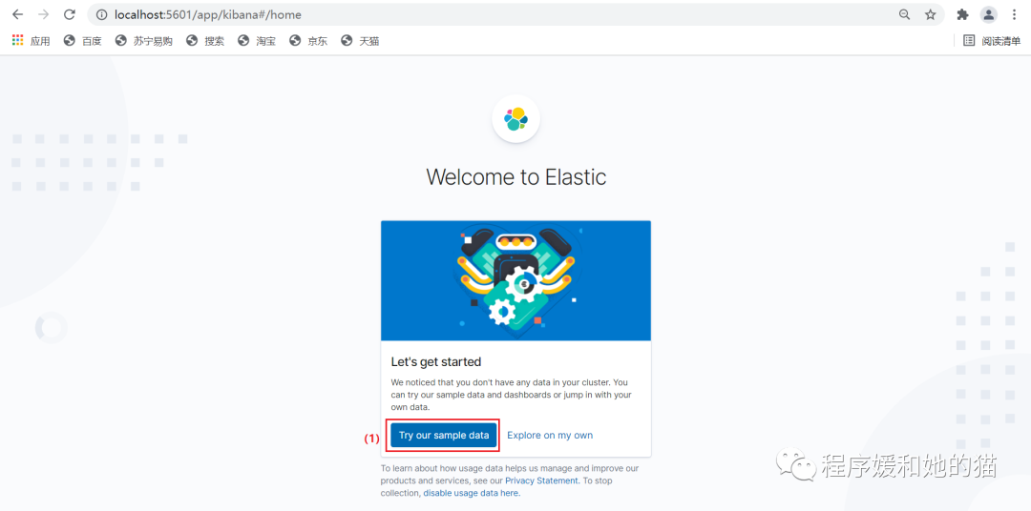Open the 苏宁易购 bookmark
1031x511 pixels.
[143, 41]
